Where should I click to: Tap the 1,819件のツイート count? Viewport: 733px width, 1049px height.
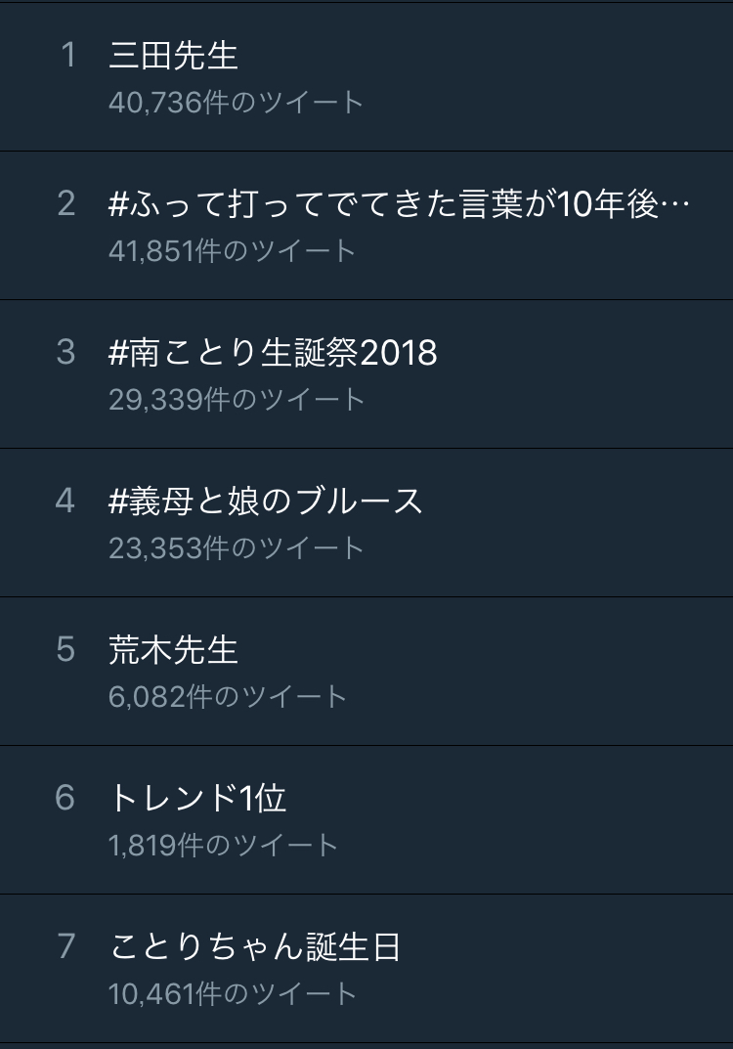click(x=223, y=846)
